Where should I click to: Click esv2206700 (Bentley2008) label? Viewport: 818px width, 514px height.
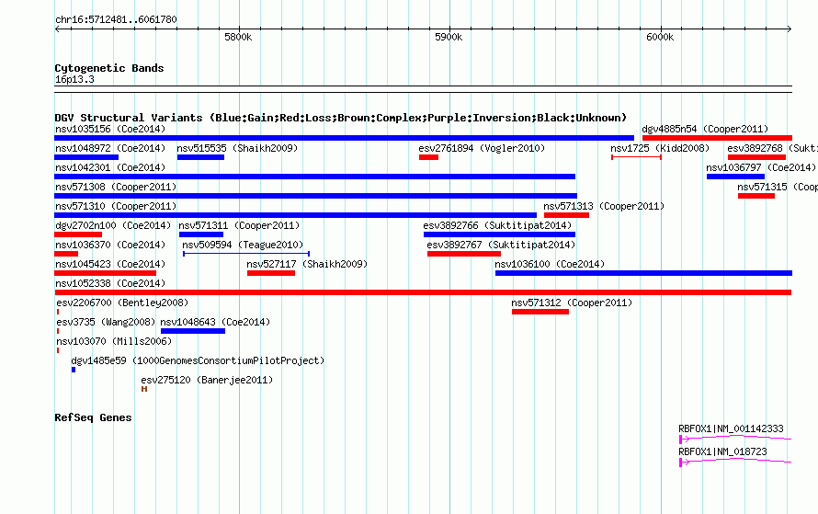(x=122, y=303)
